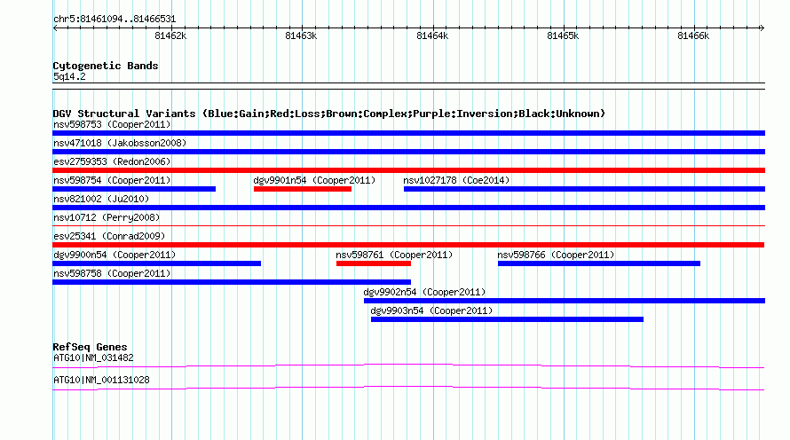Click the magenta line of ATG10|NM_001131028
790x440 pixels.
408,389
